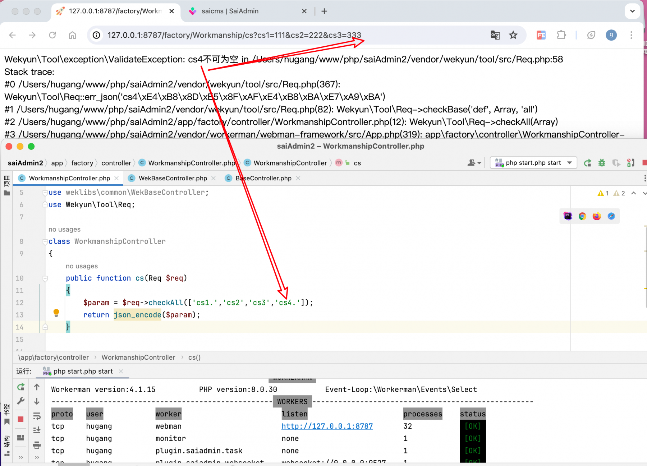647x466 pixels.
Task: Close the 127.0.0.1:8787 browser tab
Action: [x=172, y=11]
